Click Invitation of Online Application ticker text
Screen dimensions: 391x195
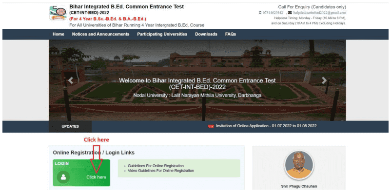point(267,126)
